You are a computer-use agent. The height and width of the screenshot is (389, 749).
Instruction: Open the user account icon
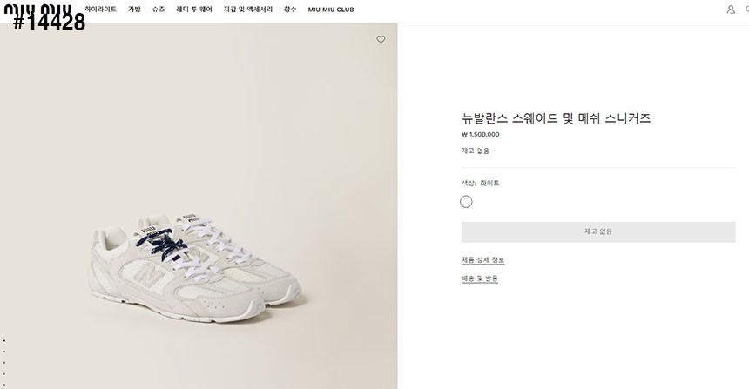[731, 10]
